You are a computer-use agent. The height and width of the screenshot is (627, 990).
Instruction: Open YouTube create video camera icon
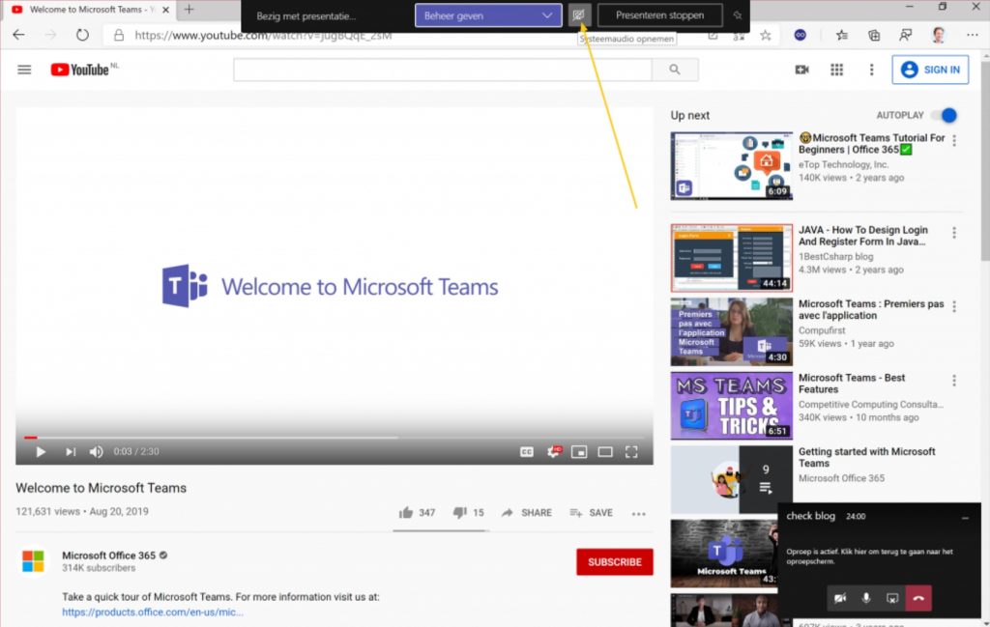801,70
